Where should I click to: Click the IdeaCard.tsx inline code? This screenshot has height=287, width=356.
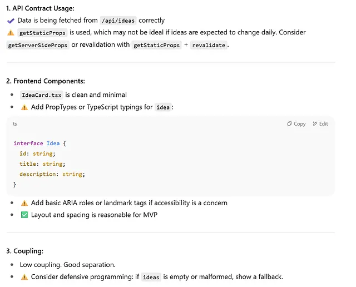42,95
